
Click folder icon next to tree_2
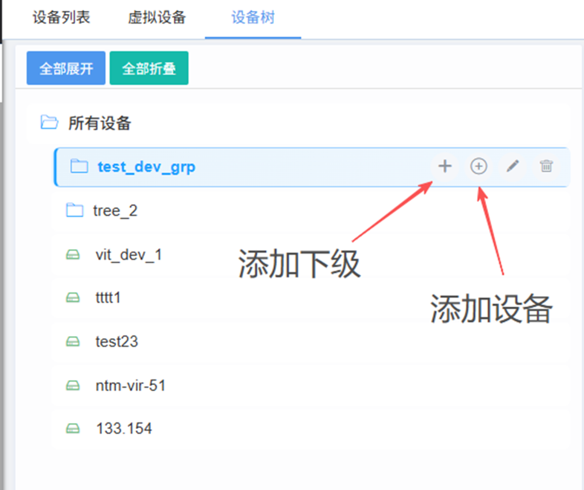pos(75,210)
